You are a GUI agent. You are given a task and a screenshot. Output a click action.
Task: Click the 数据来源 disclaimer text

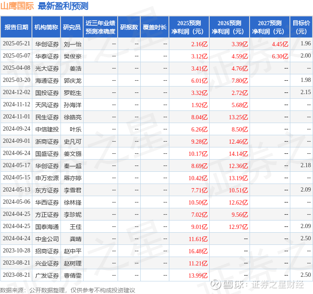68,290
